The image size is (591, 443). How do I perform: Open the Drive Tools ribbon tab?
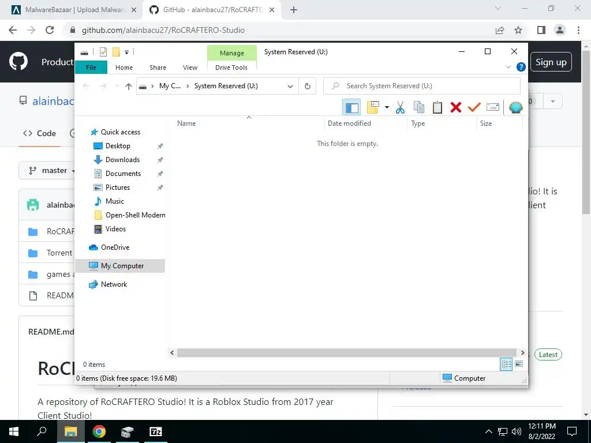point(231,67)
